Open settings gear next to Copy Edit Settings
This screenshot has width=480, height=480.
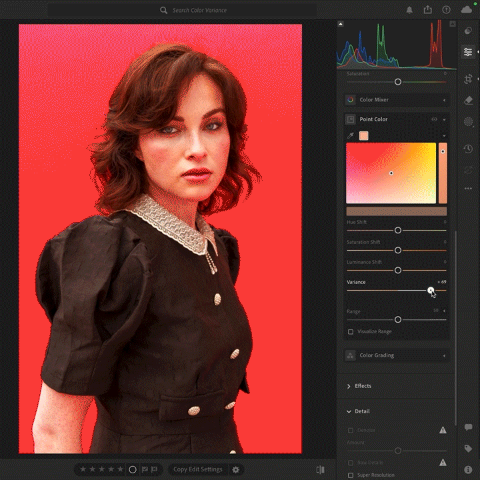(235, 469)
